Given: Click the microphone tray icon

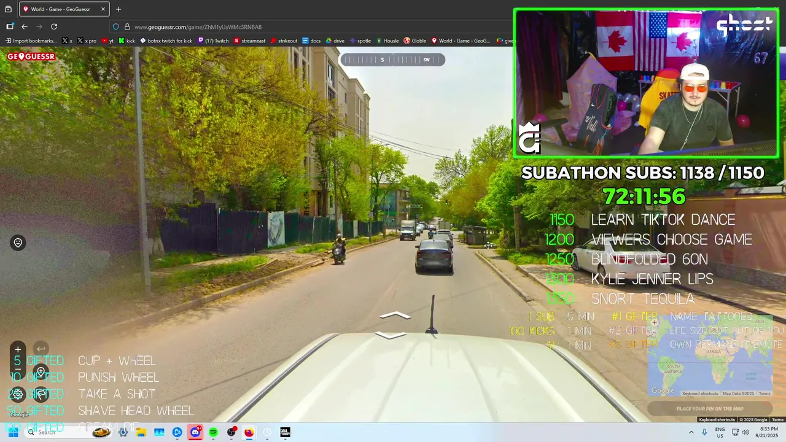Looking at the screenshot, I should (x=704, y=432).
